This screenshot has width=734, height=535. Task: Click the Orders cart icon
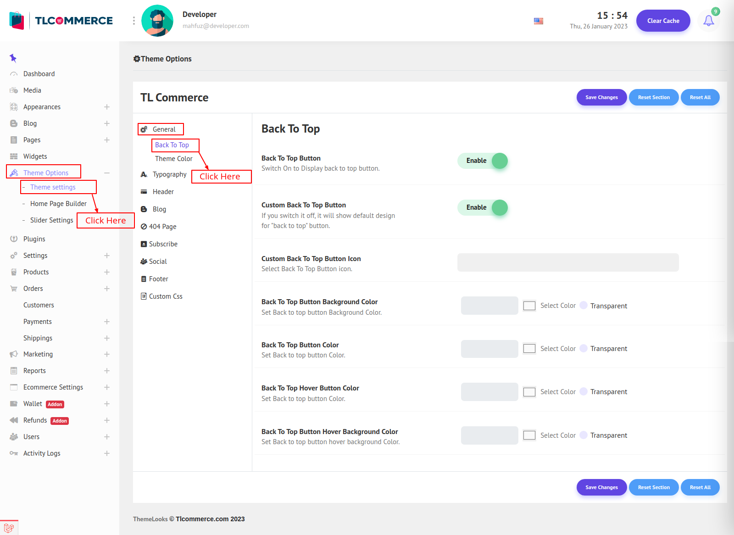pos(14,289)
